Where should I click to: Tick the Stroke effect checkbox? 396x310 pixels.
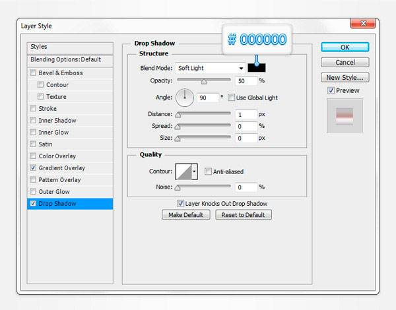[x=33, y=108]
